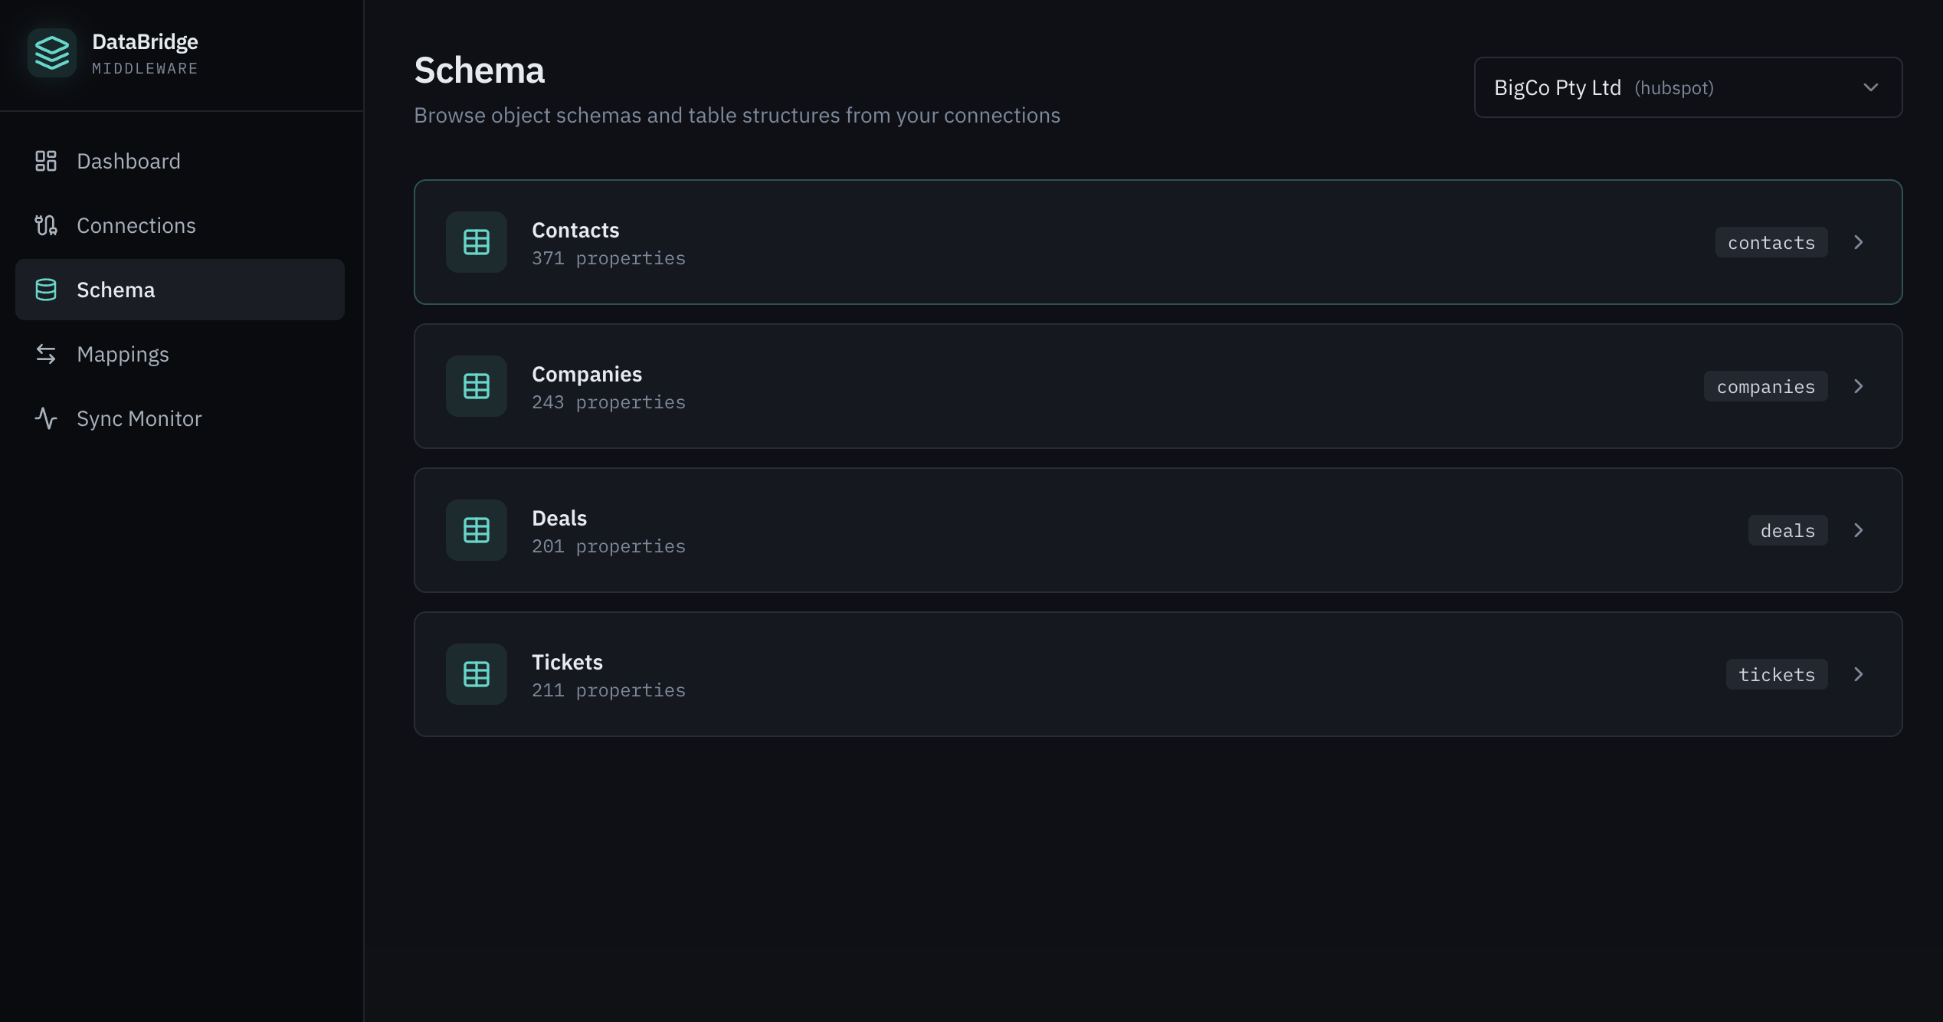Select the Dashboard grid icon
The height and width of the screenshot is (1022, 1943).
pyautogui.click(x=45, y=161)
